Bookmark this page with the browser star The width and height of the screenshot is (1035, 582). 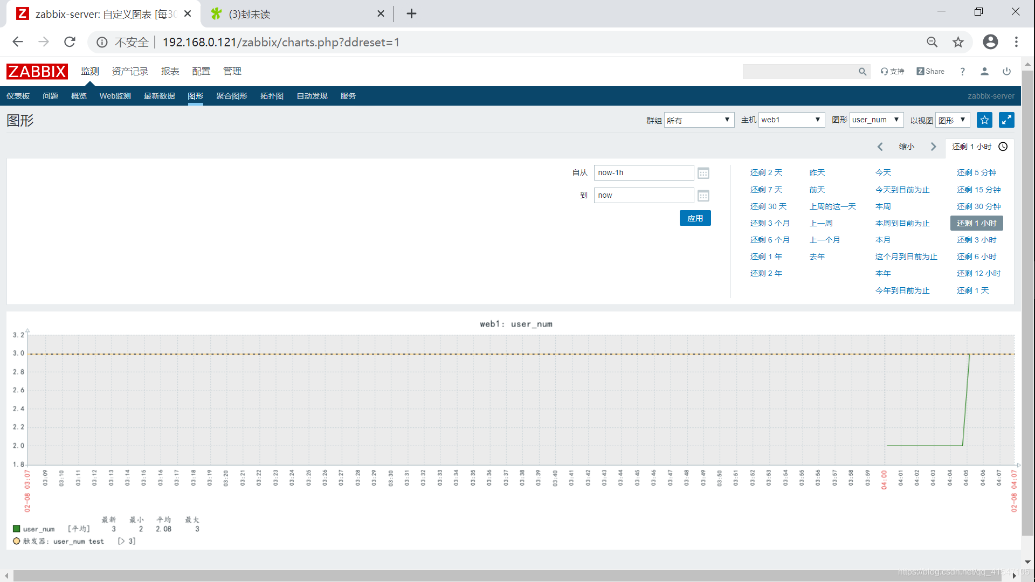[x=958, y=42]
